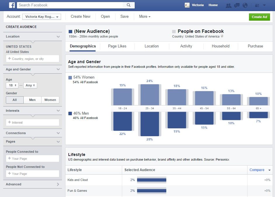Click the Lifestyle column header

[x=75, y=170]
